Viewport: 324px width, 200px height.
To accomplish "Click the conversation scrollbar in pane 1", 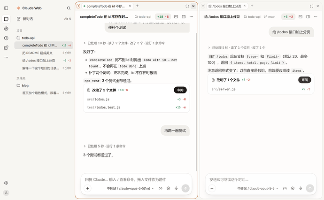I will click(196, 102).
